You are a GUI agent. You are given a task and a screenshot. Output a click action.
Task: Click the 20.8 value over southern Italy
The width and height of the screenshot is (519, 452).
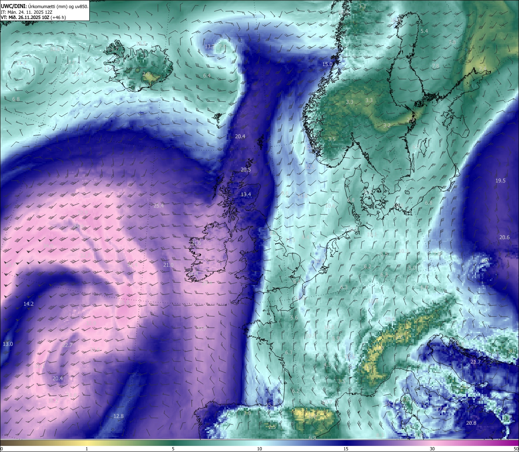pyautogui.click(x=471, y=423)
